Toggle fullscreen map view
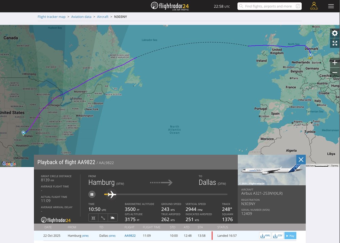The height and width of the screenshot is (243, 340). click(335, 43)
